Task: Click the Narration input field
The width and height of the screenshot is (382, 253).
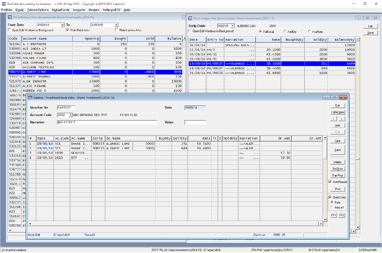Action: 107,122
